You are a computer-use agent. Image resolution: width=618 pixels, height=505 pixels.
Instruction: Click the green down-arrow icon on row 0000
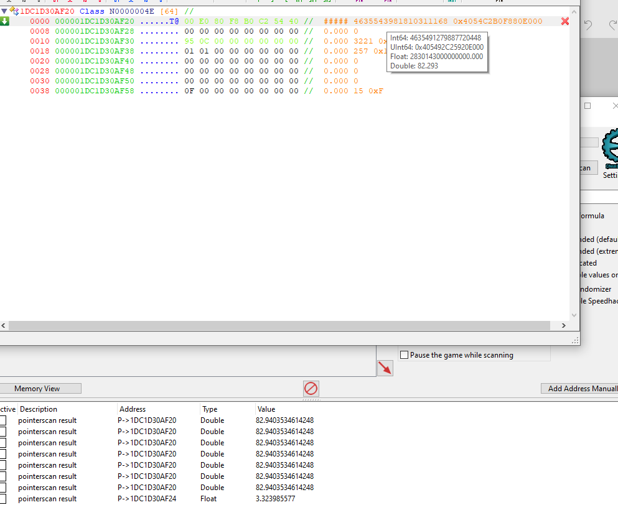click(x=5, y=21)
